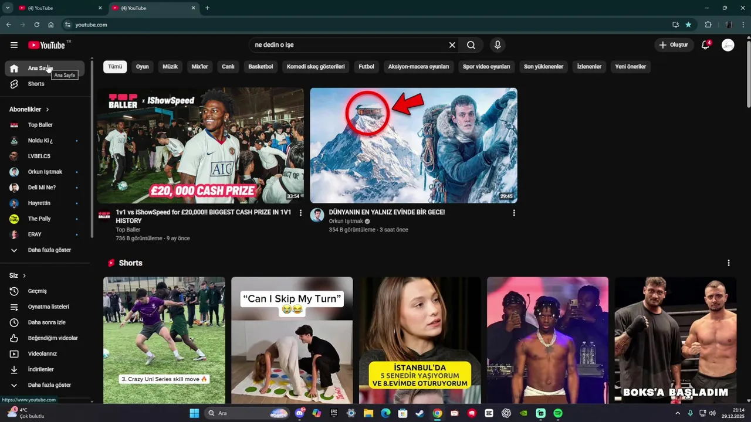Clear the search text with the X icon
The image size is (751, 422).
[452, 45]
